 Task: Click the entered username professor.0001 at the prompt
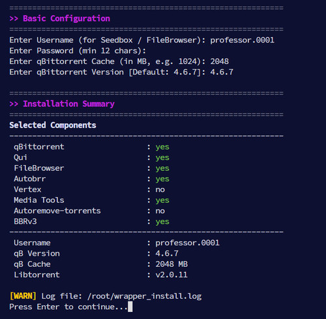242,40
